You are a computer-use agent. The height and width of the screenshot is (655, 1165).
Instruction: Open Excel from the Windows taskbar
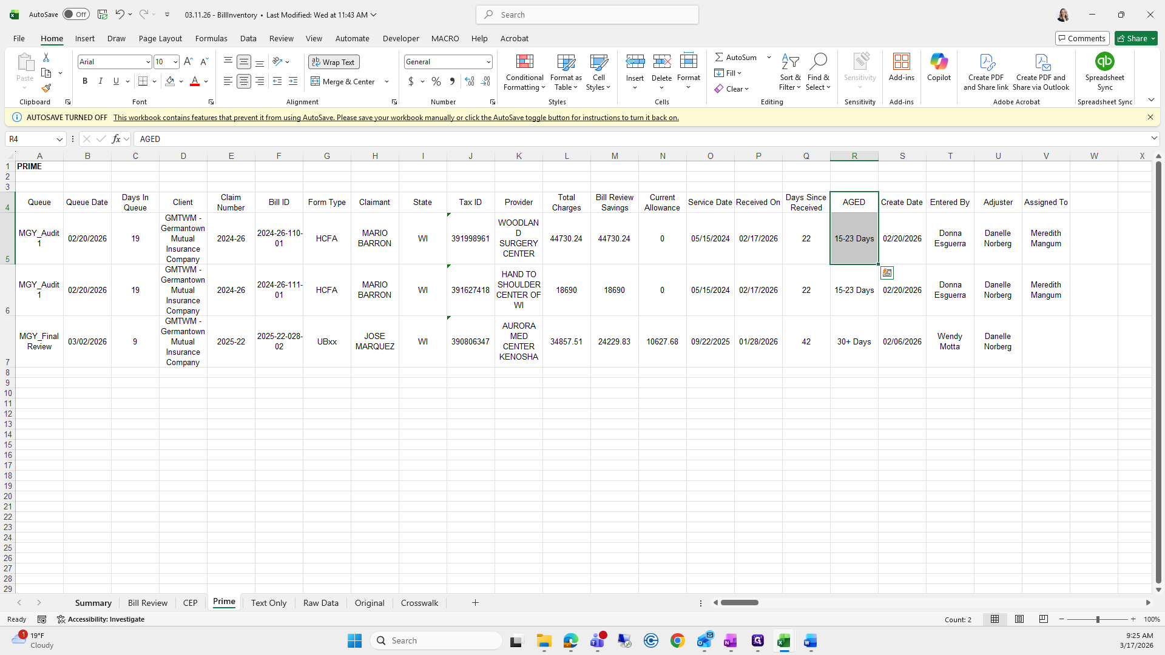tap(783, 640)
